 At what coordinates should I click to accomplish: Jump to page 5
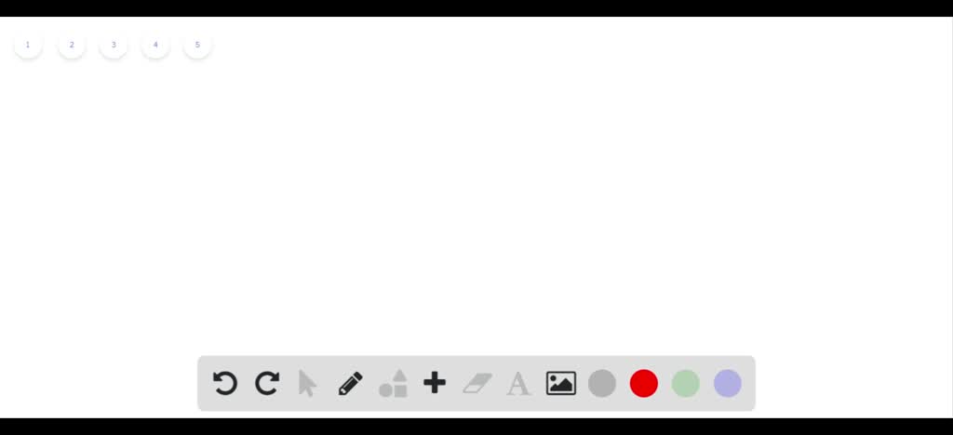pyautogui.click(x=197, y=45)
